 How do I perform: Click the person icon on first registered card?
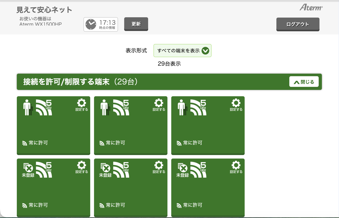28,108
